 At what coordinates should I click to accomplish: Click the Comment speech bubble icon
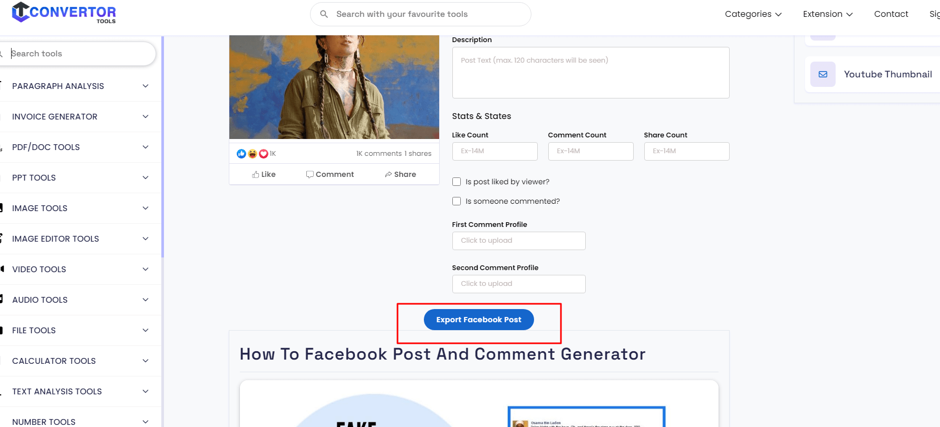[x=310, y=174]
